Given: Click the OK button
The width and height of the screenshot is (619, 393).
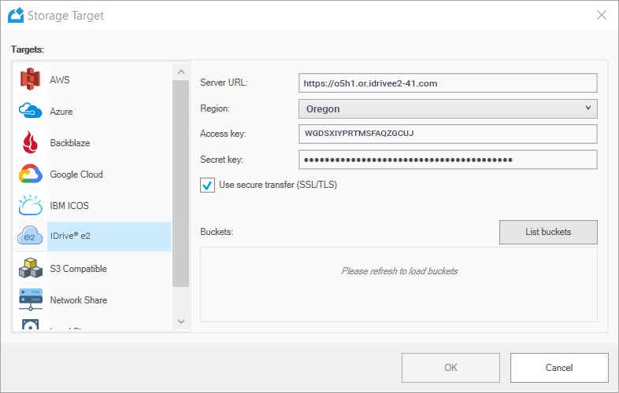Looking at the screenshot, I should tap(450, 367).
